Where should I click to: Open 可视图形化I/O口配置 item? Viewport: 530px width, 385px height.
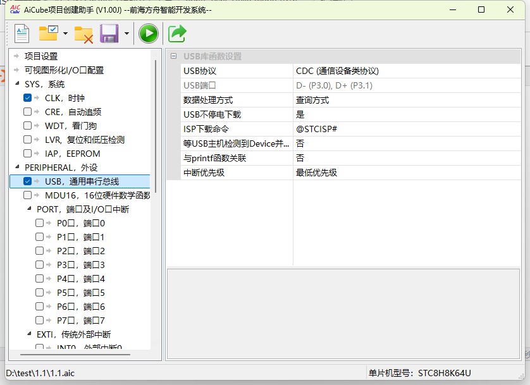pyautogui.click(x=64, y=70)
